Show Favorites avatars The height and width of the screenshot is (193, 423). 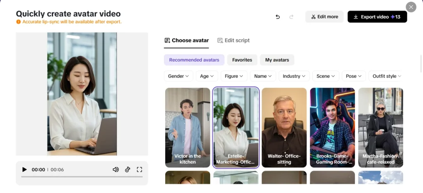[x=242, y=60]
